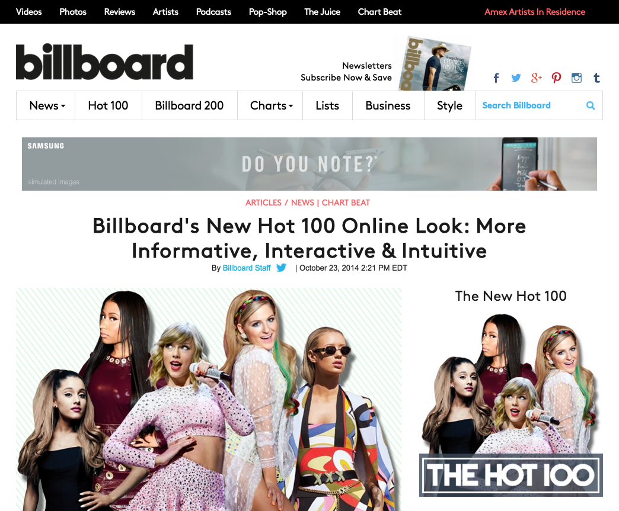
Task: Open The Hot 100 sidebar image
Action: click(511, 404)
